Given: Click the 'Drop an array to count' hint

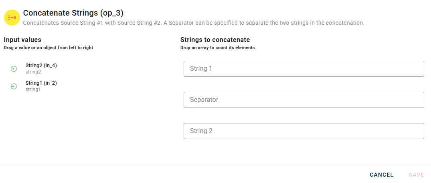Looking at the screenshot, I should (217, 48).
